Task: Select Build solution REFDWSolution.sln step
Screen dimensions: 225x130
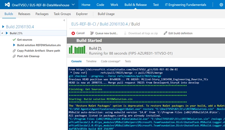Action: pyautogui.click(x=39, y=45)
